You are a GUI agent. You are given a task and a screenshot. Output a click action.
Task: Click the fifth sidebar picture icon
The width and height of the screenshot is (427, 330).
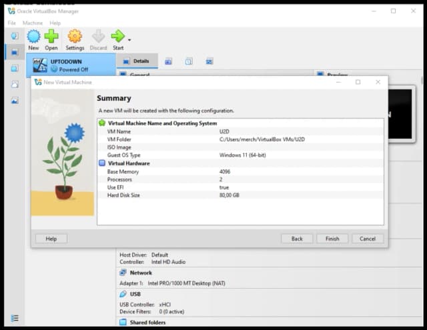click(x=15, y=101)
